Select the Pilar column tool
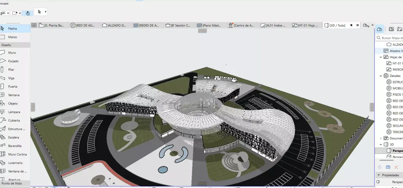Screen dimensions: 403x188 pos(15,70)
